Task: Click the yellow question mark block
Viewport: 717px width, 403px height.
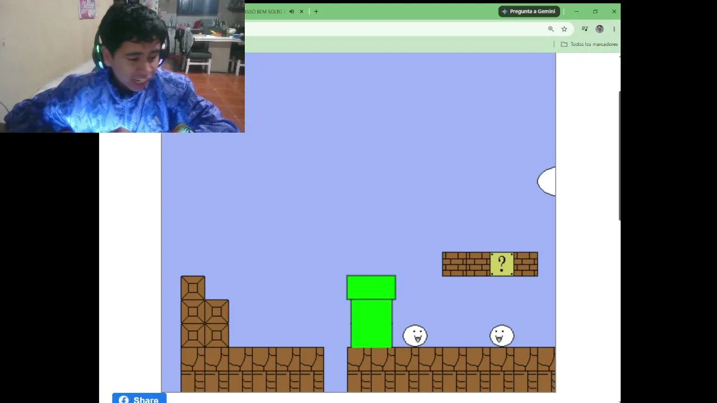Action: [502, 264]
